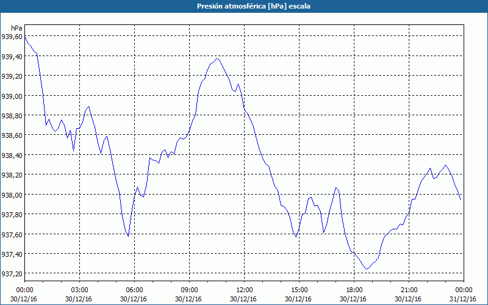Image resolution: width=488 pixels, height=305 pixels.
Task: Click the 06:00 time axis label
Action: [x=134, y=290]
